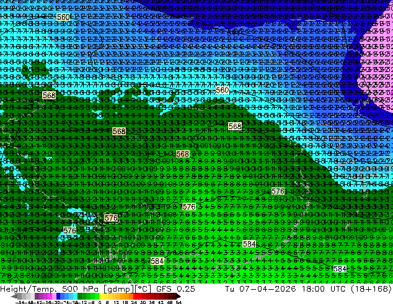Pick the pale pink swatch in the legend
Screen dimensions: 393x304
[54, 296]
